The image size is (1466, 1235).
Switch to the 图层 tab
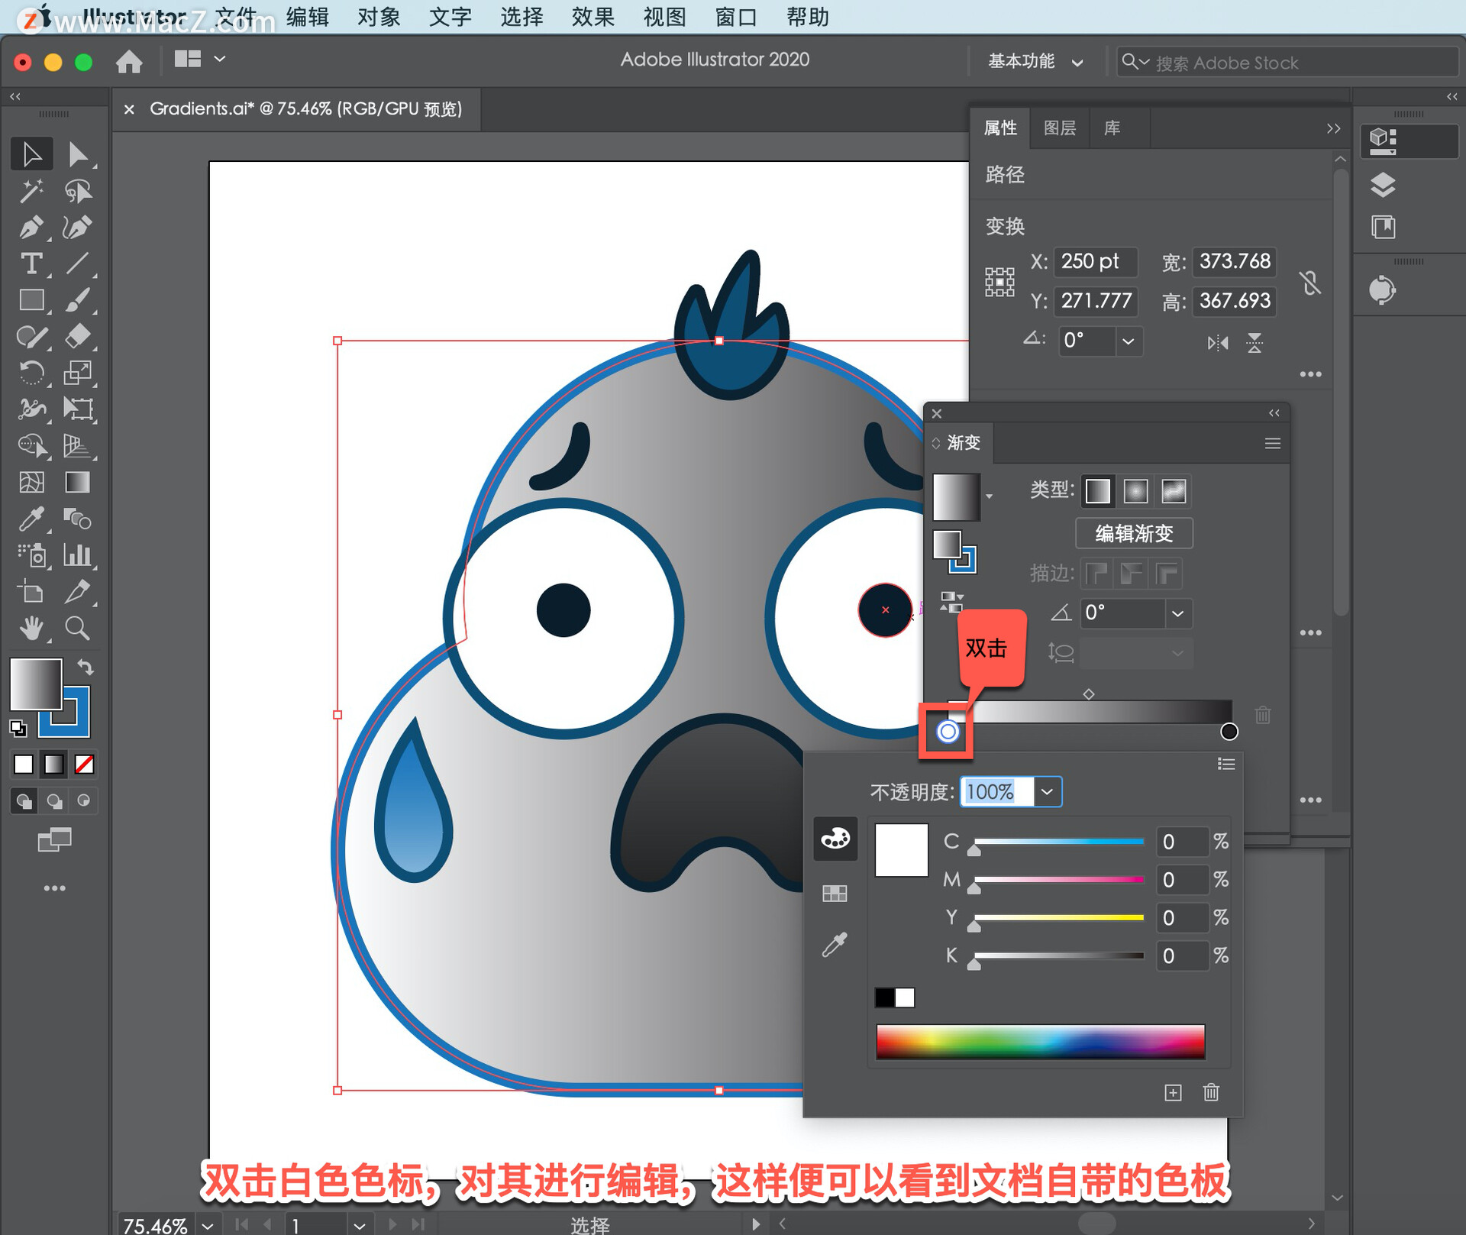pos(1059,128)
